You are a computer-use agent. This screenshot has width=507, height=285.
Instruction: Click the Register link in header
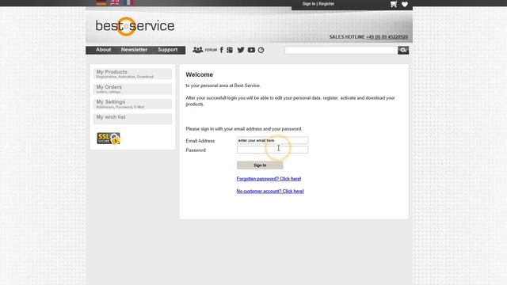click(326, 4)
